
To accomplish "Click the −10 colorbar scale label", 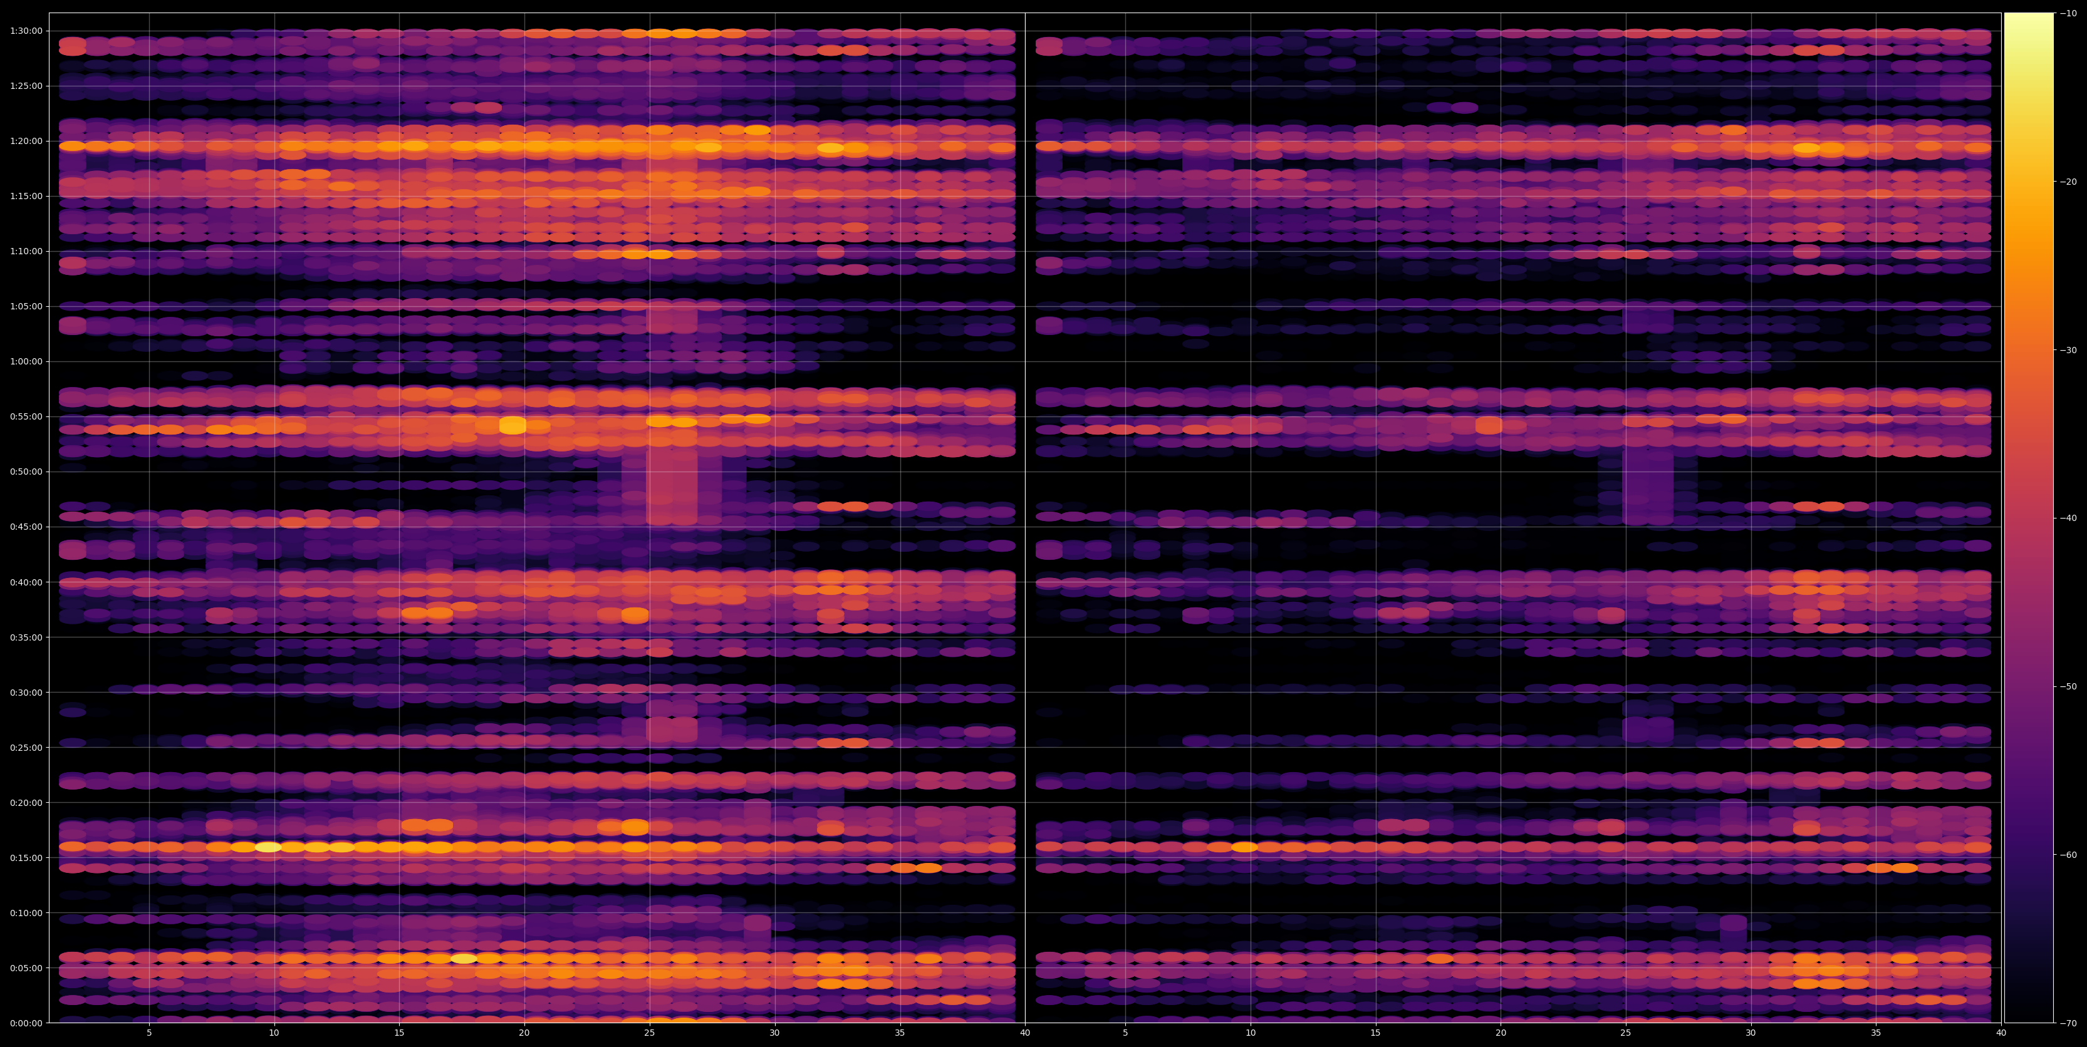I will click(2068, 14).
